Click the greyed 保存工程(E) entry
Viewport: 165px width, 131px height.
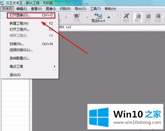30,36
